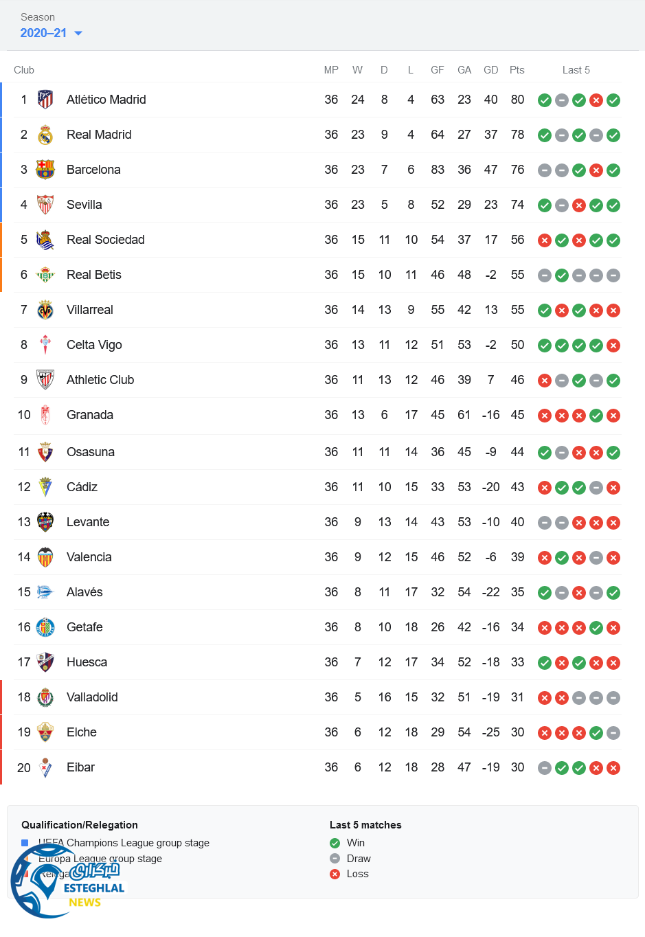Open the Athletic Club team link

[x=100, y=380]
